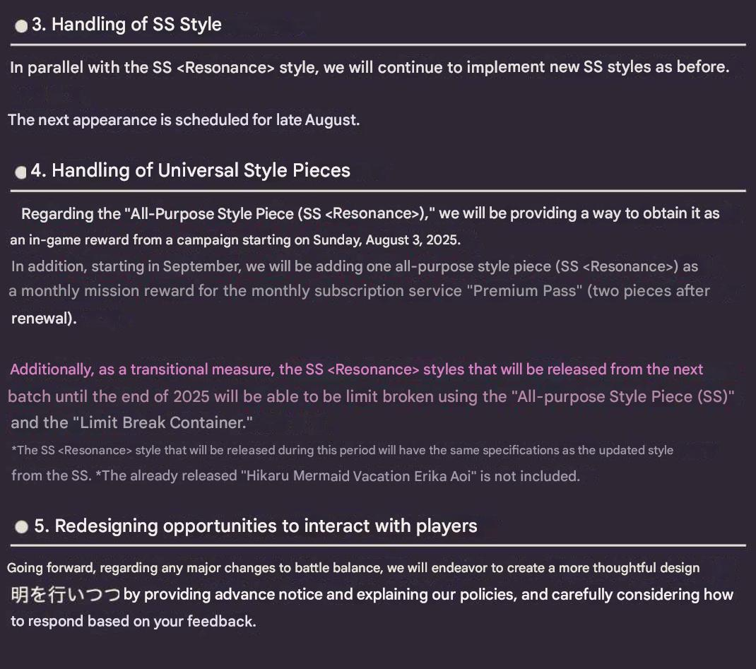Screen dimensions: 756x669
Task: Click the 'Sunday, August 3, 2025' date text
Action: point(386,240)
